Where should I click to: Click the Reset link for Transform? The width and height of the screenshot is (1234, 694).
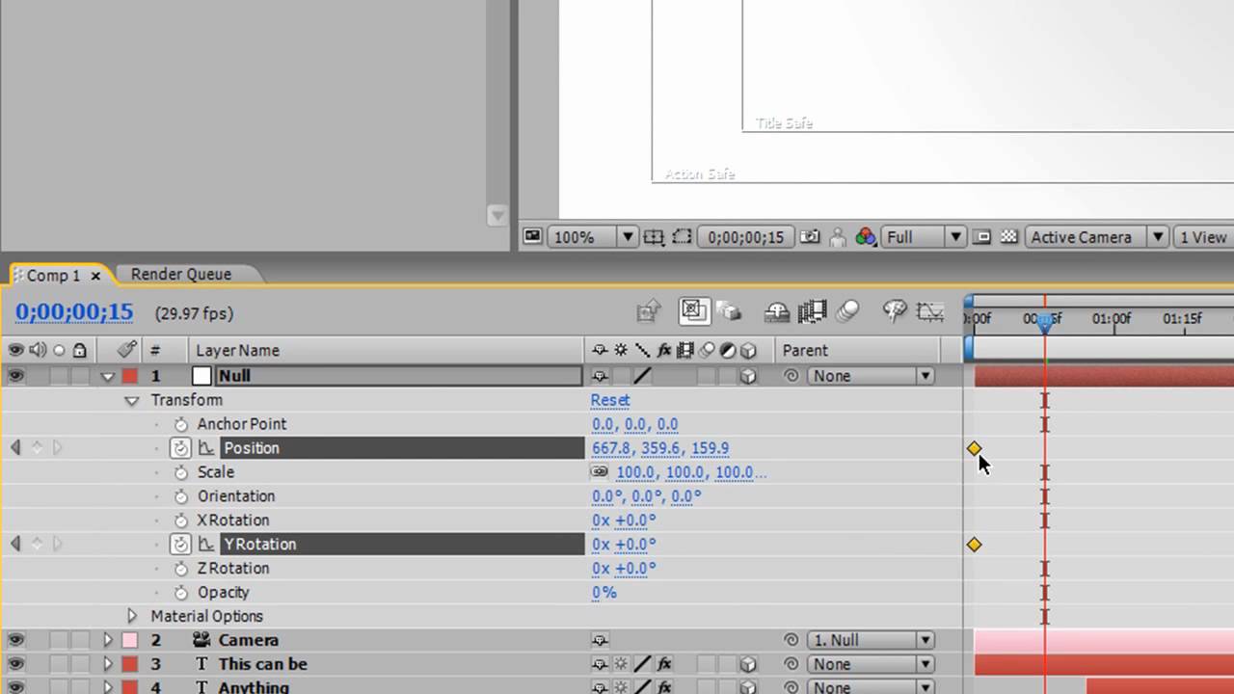point(610,400)
